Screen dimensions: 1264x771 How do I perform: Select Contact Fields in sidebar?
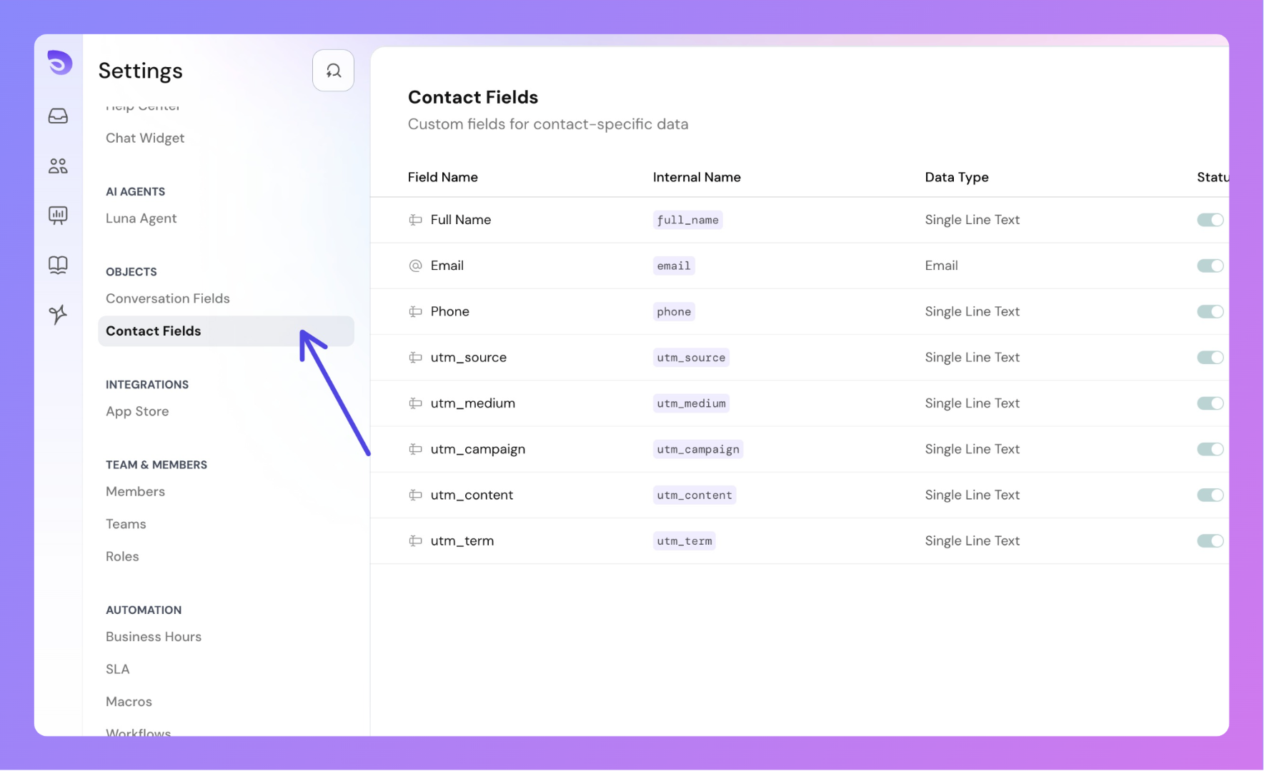154,331
